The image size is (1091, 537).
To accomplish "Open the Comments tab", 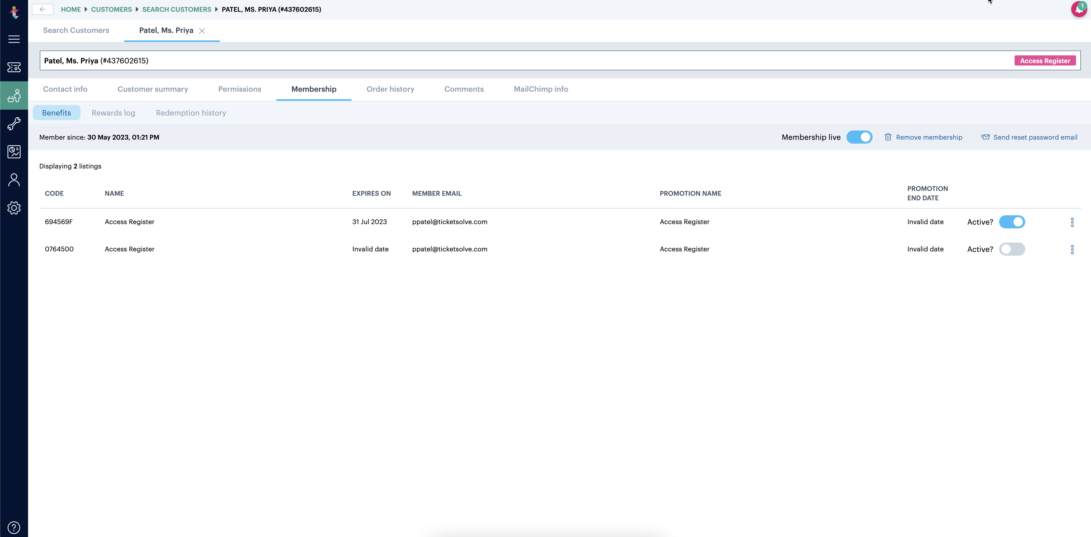I will pos(464,89).
